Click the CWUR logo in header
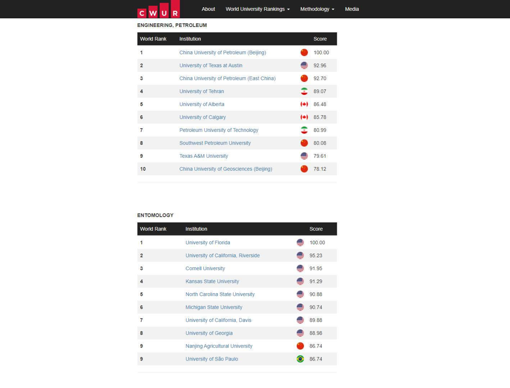The height and width of the screenshot is (388, 510). click(x=158, y=10)
